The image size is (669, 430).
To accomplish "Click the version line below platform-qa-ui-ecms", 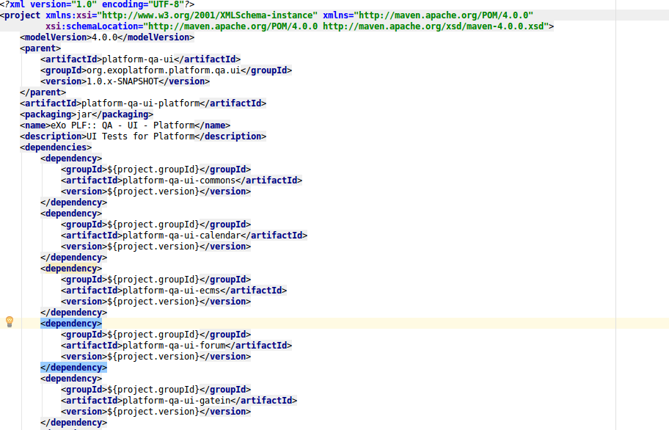I will [x=156, y=302].
